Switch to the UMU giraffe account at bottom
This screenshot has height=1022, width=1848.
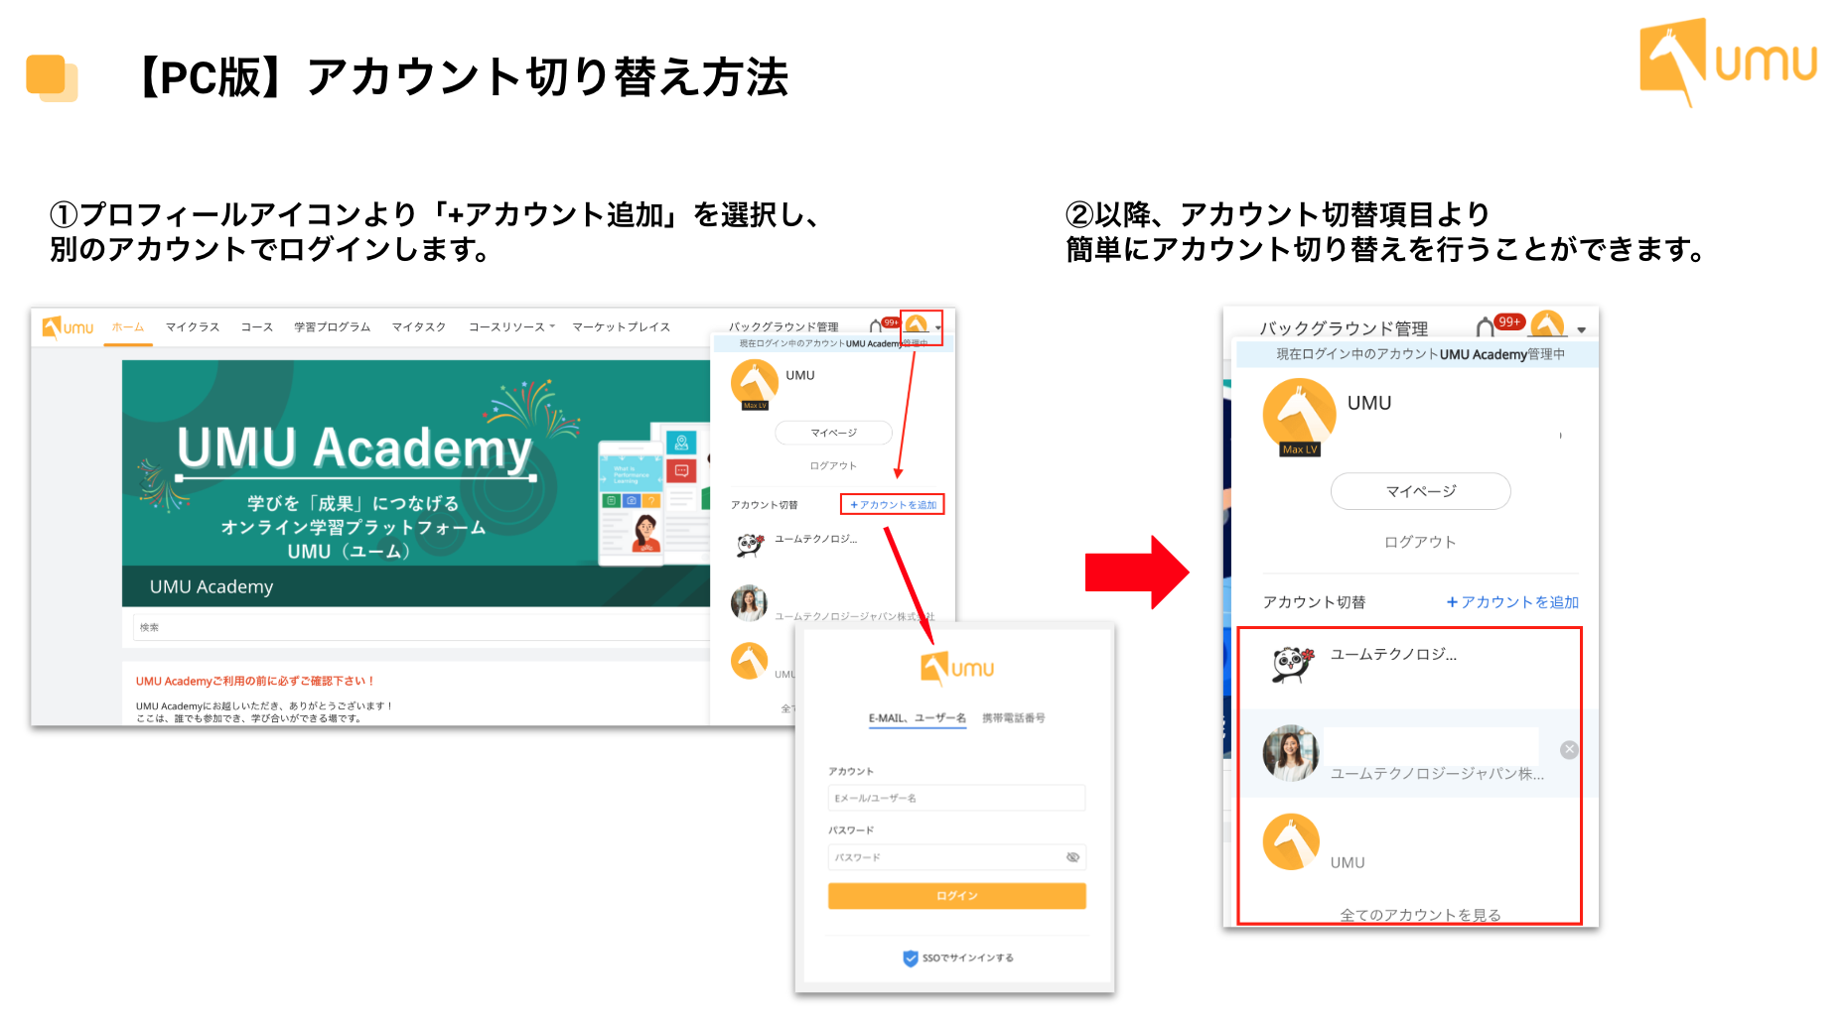coord(1410,843)
